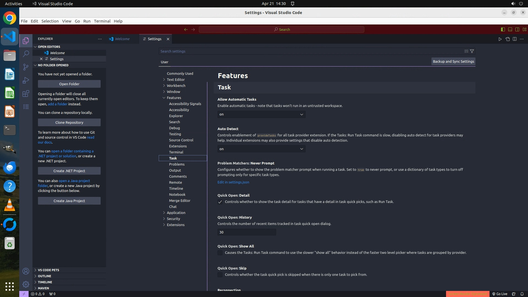Open the Manage gear icon
The image size is (528, 297).
[26, 284]
